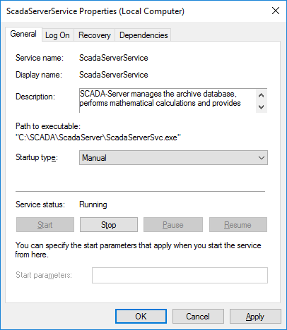Click inside the Description text box

pyautogui.click(x=168, y=101)
